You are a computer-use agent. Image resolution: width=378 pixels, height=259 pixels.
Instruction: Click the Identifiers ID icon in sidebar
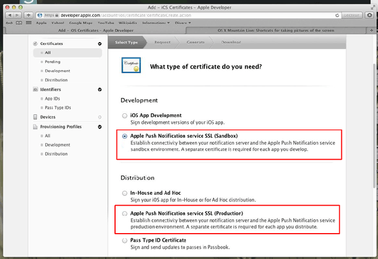35,90
